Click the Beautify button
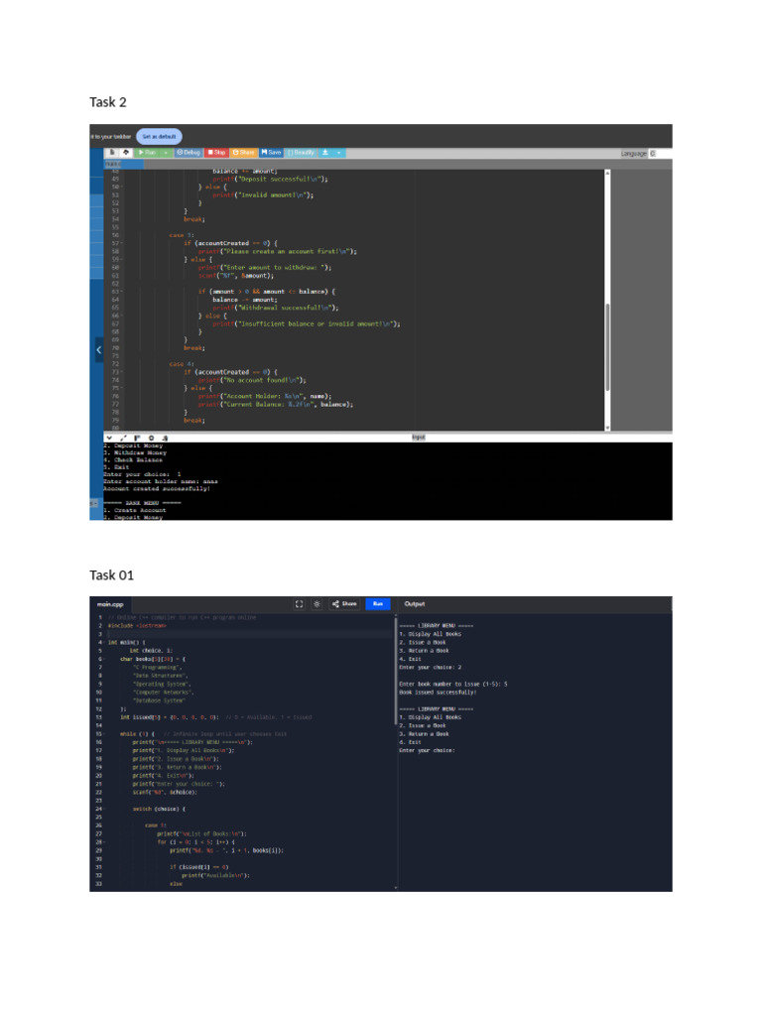This screenshot has width=762, height=1016. tap(302, 152)
